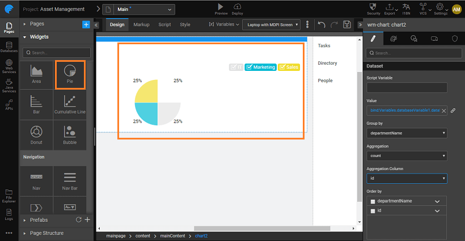Open File Explorer in sidebar
The image size is (465, 241).
9,196
